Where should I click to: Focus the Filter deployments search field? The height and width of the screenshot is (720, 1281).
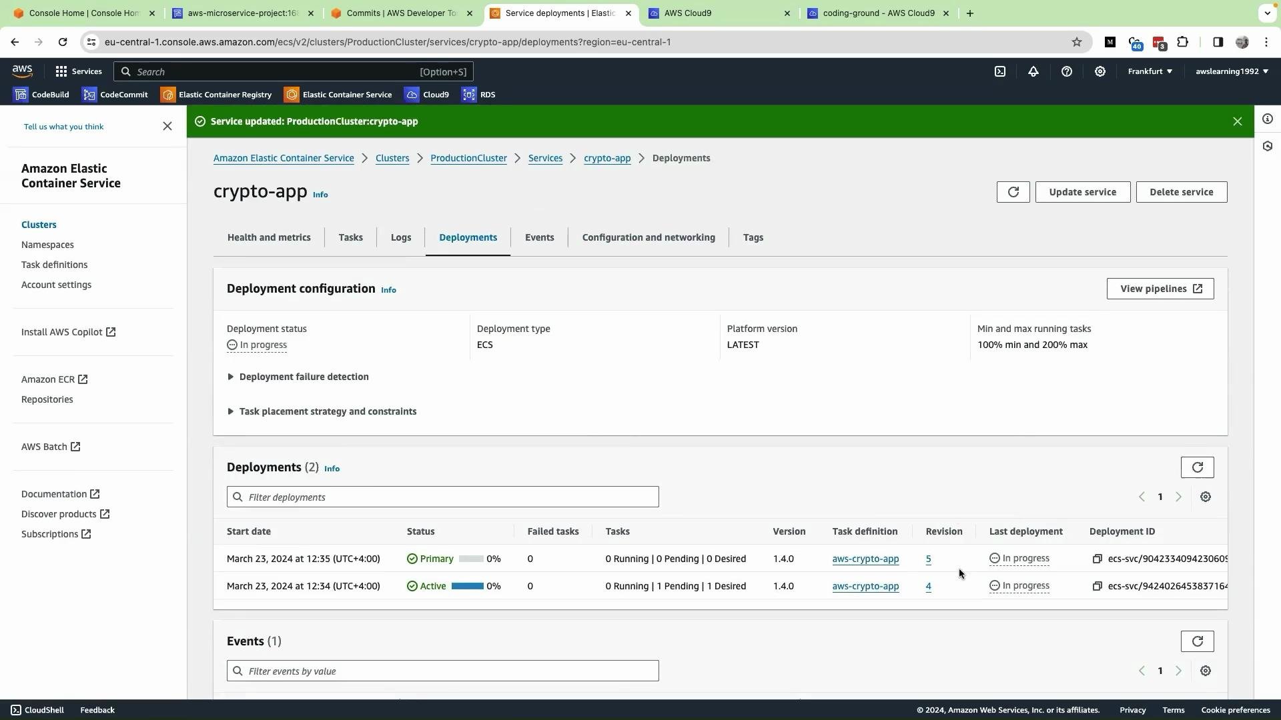pyautogui.click(x=442, y=497)
